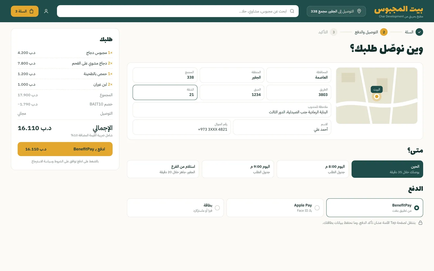Click الاسم field أحمد علي
The height and width of the screenshot is (271, 434).
[282, 127]
